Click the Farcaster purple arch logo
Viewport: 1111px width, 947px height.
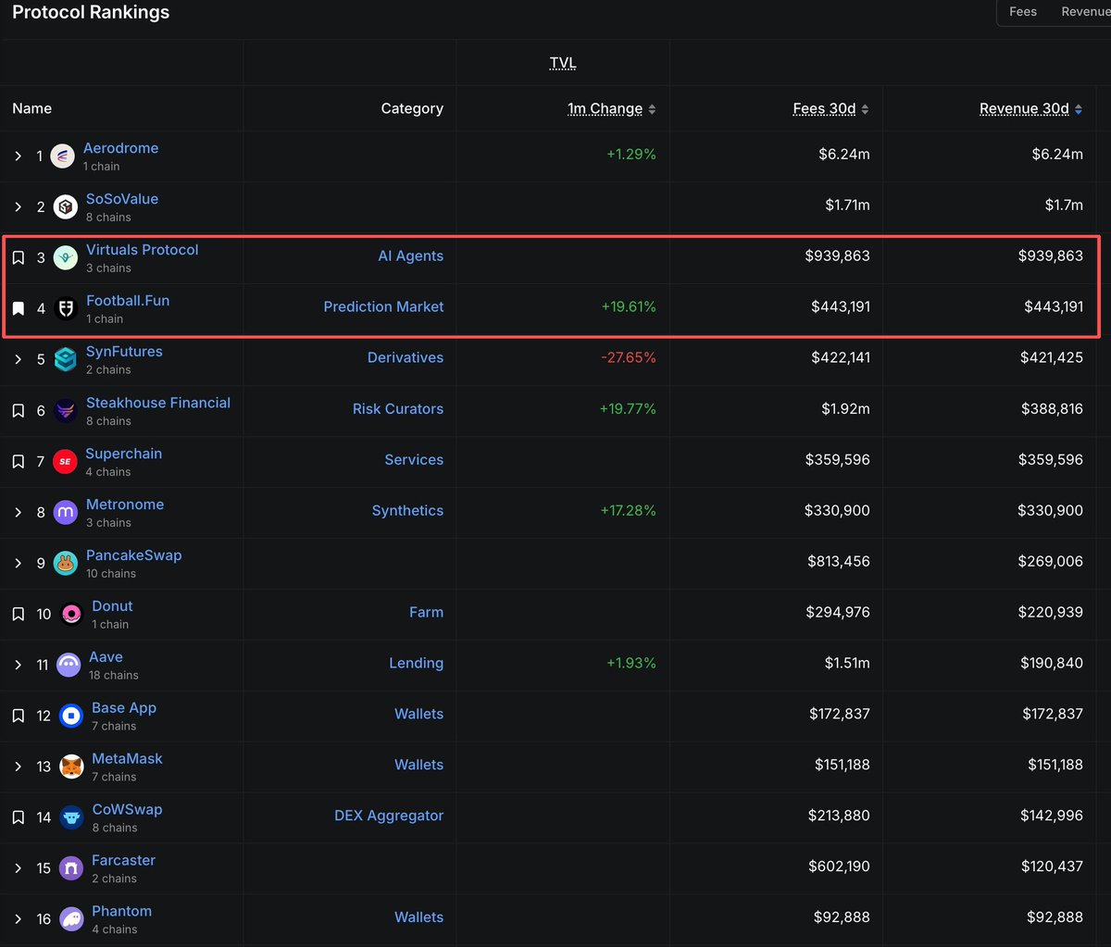(71, 868)
